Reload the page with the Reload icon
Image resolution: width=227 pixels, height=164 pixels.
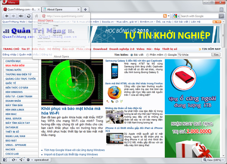coord(29,16)
